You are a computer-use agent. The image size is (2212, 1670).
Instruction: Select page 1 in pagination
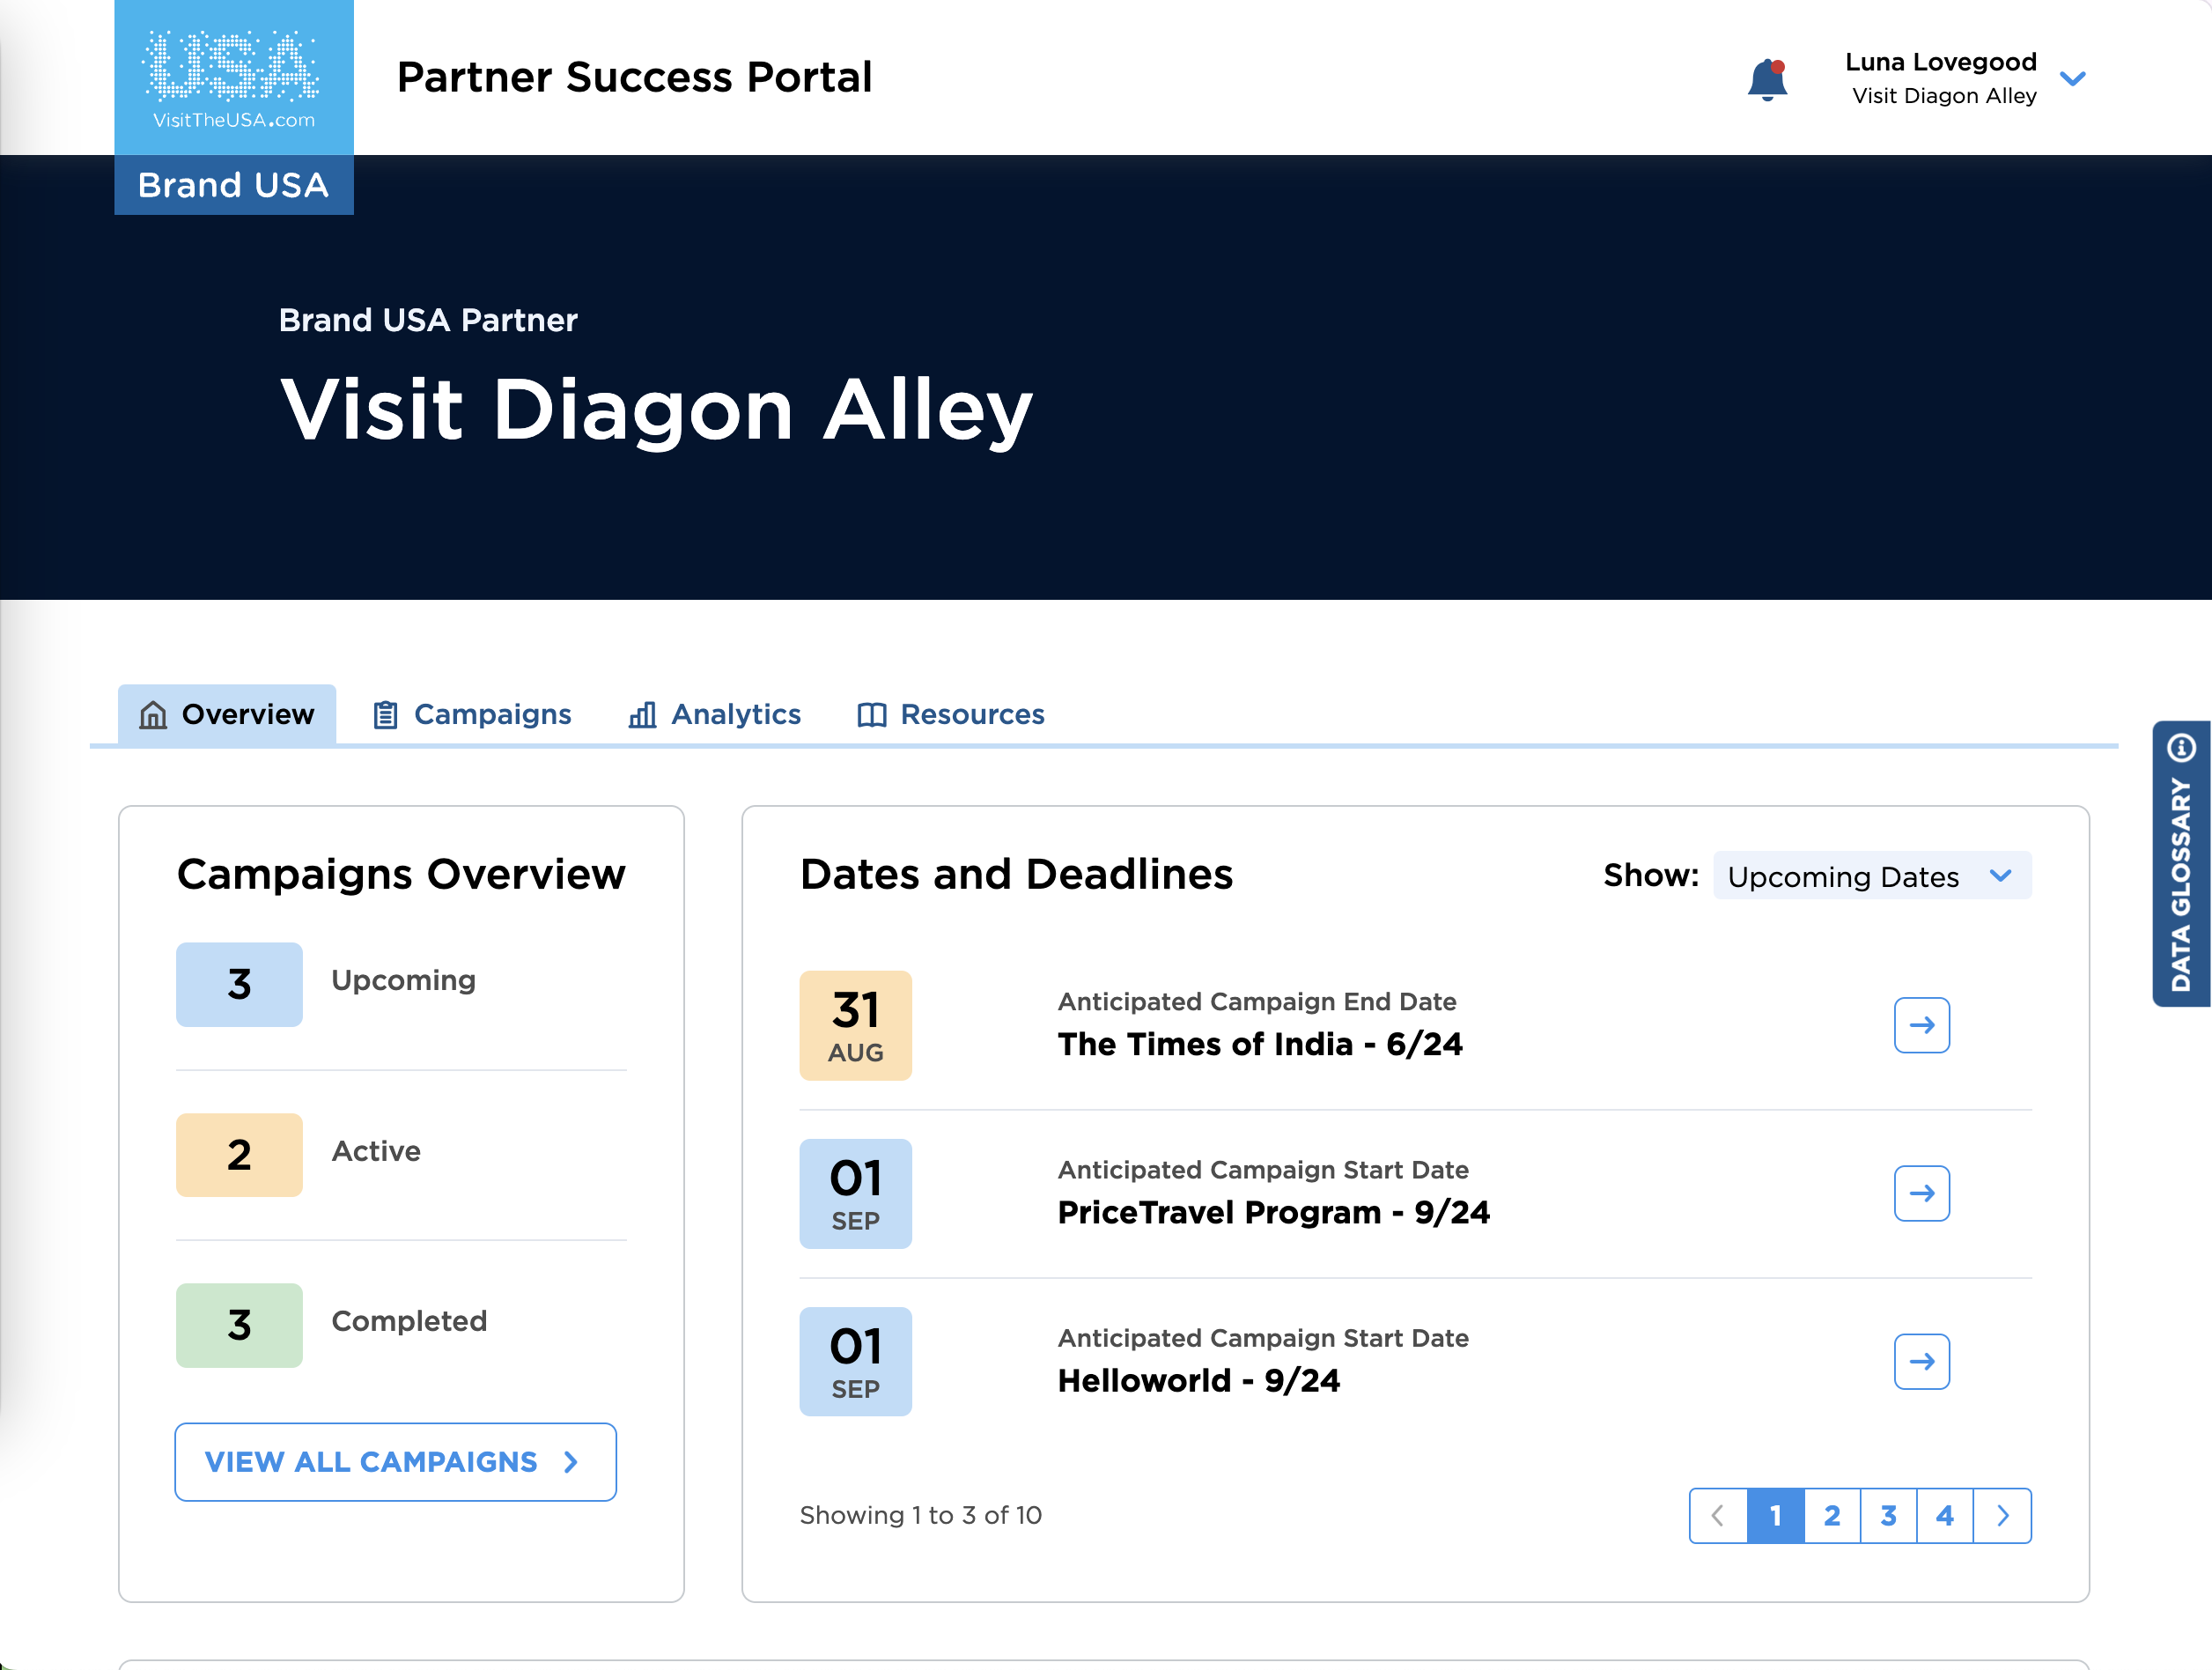(1776, 1516)
